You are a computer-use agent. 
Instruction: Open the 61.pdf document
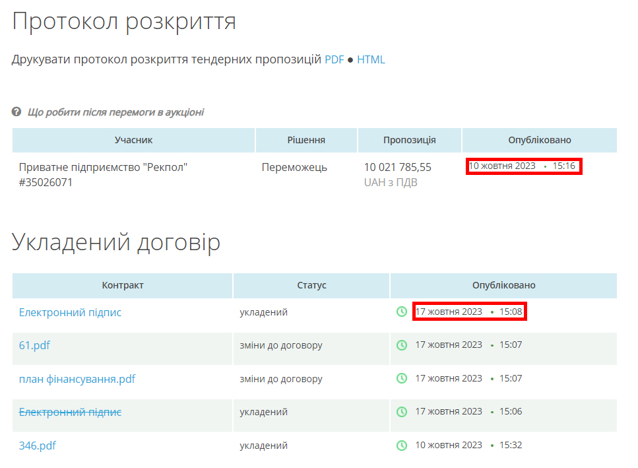34,345
